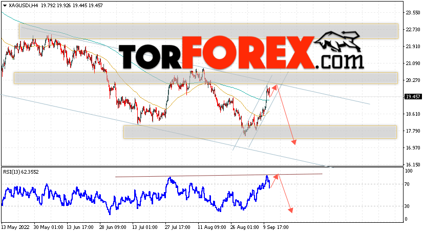Viewport: 424px width, 233px height.
Task: Click the 26 Aug 01:00 date label
Action: (x=245, y=227)
